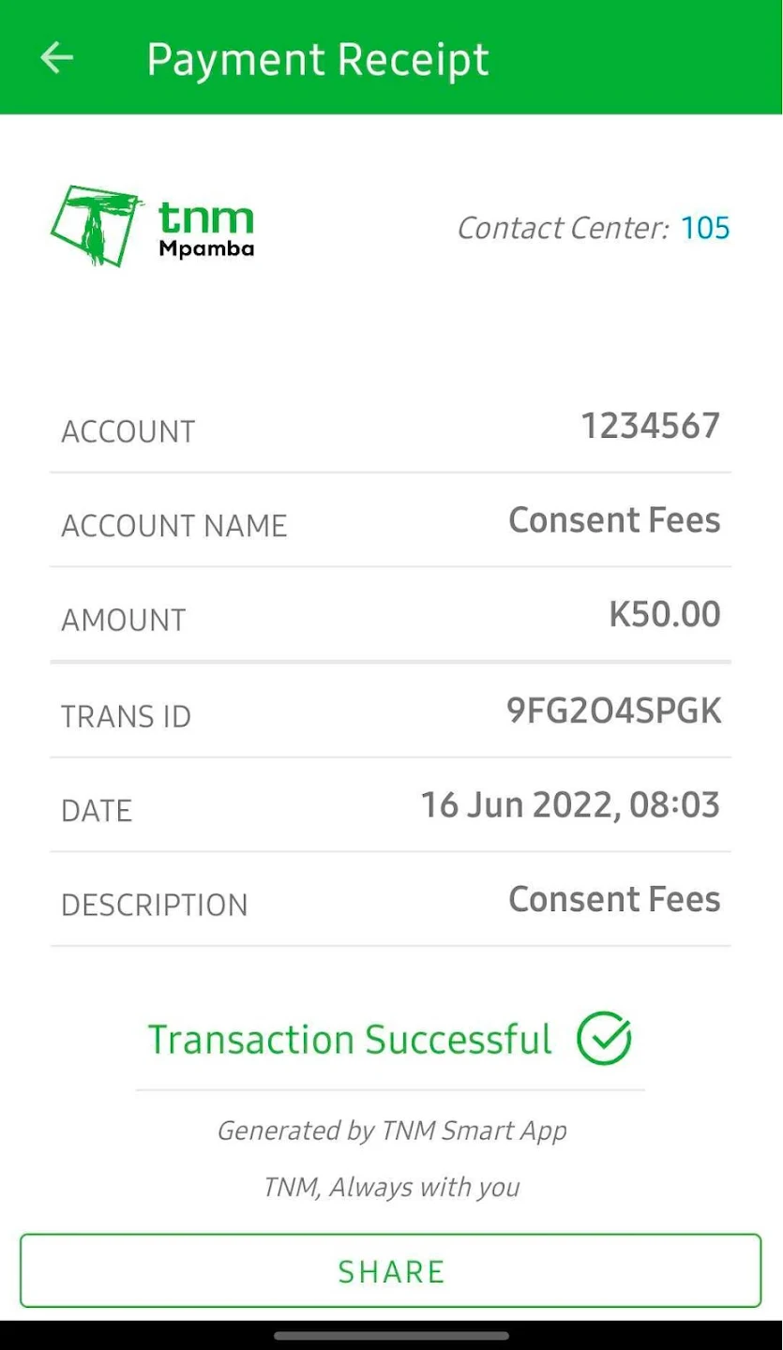Image resolution: width=783 pixels, height=1350 pixels.
Task: Select the Consent Fees description value
Action: coord(614,900)
